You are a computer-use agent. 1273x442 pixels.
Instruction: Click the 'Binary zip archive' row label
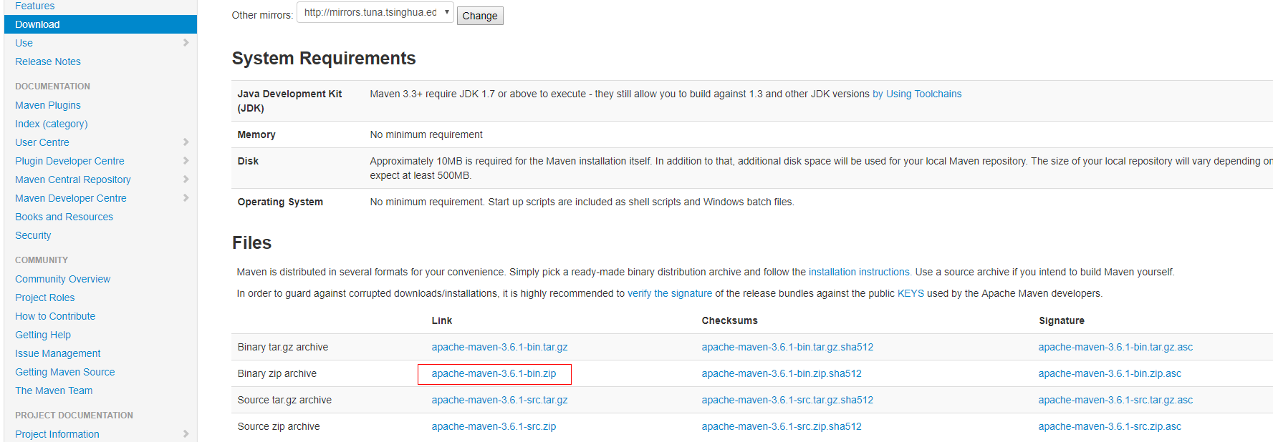pos(277,373)
